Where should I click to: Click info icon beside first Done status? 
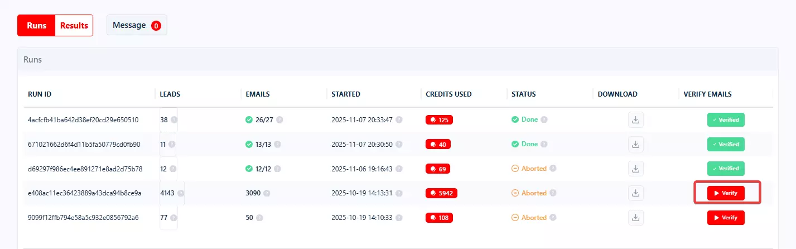click(544, 119)
